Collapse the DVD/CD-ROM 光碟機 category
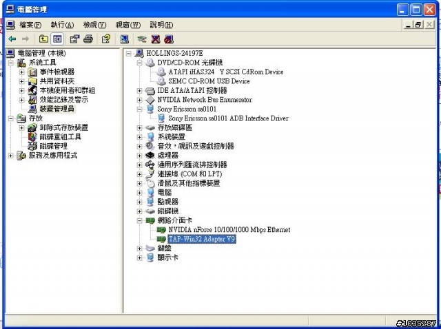The height and width of the screenshot is (329, 441). click(x=139, y=63)
